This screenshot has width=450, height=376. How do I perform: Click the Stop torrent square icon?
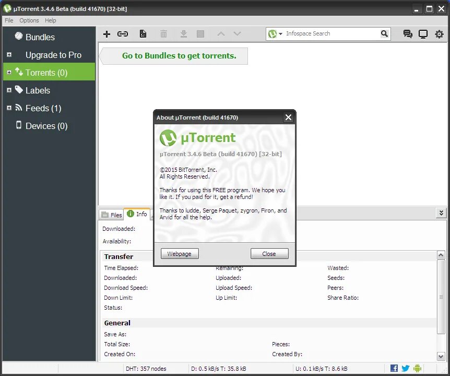point(200,34)
